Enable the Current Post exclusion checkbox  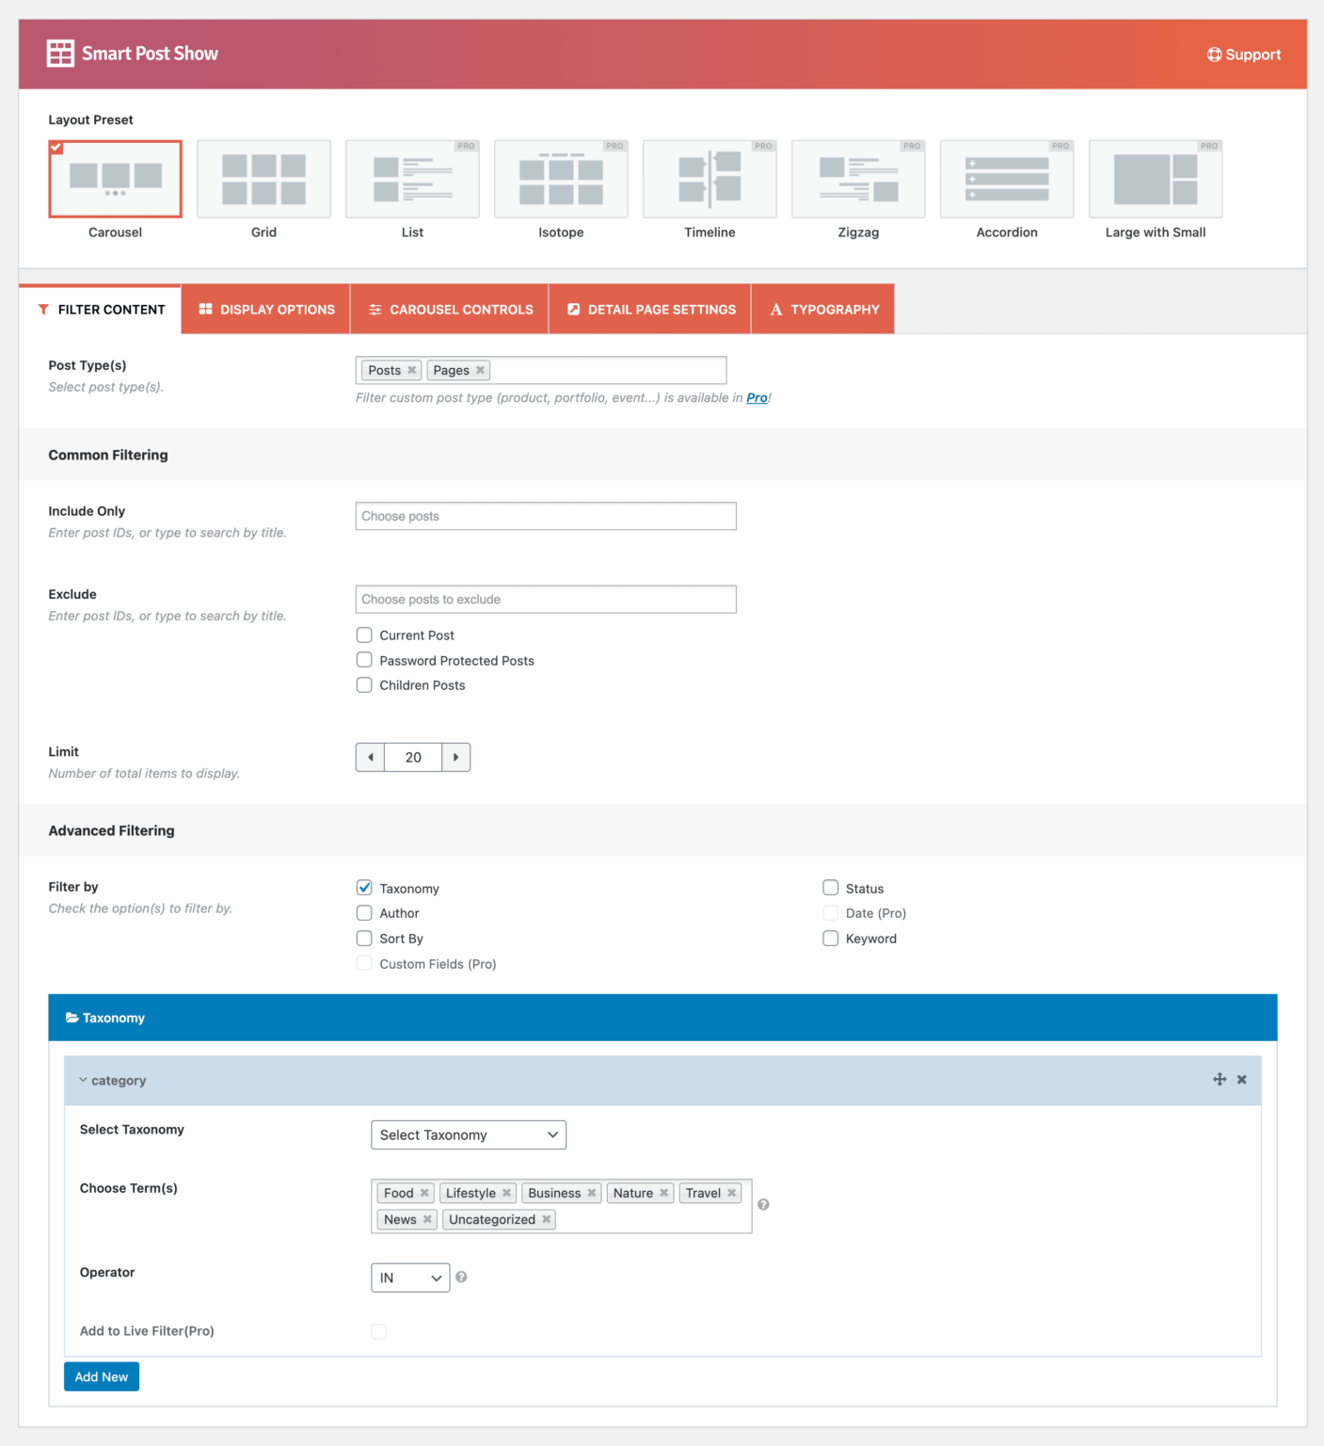[364, 635]
